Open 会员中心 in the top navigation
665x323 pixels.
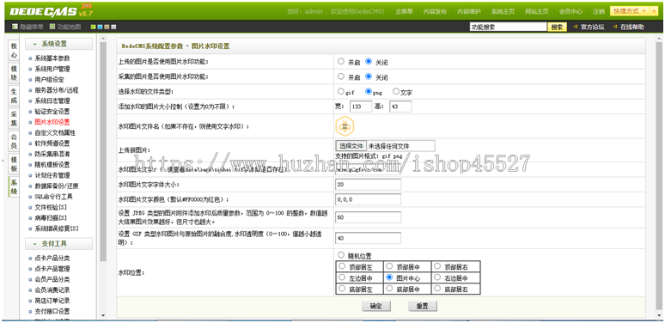click(x=570, y=11)
